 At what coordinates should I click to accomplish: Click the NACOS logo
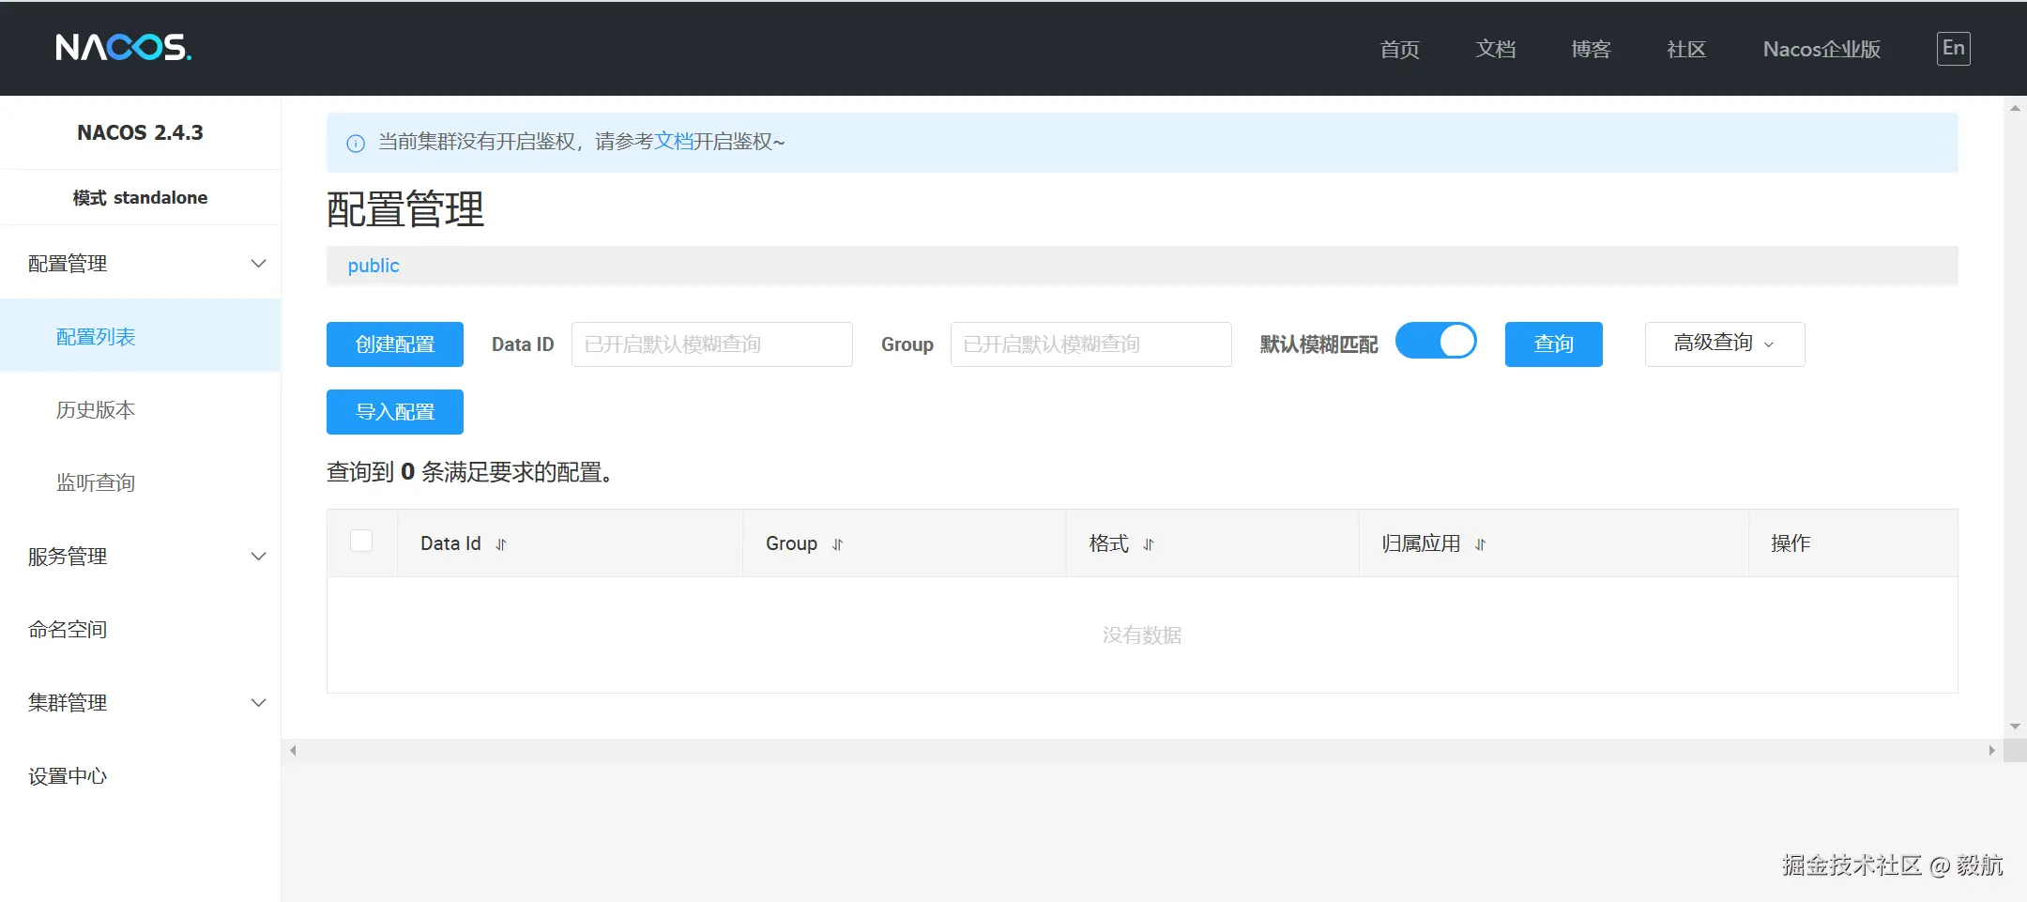pyautogui.click(x=123, y=47)
